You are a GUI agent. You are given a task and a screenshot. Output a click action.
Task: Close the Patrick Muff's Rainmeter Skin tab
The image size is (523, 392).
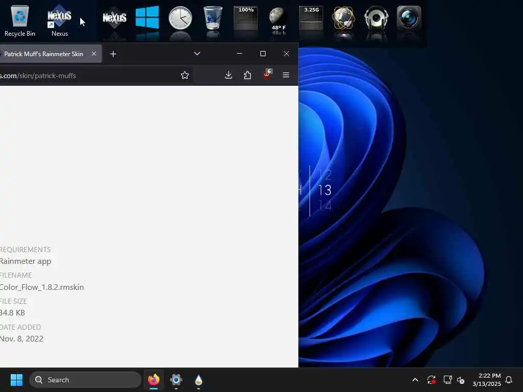point(94,54)
